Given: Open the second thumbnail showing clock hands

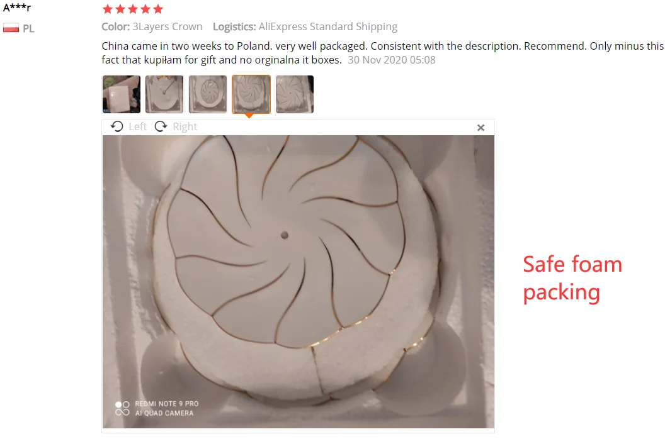Looking at the screenshot, I should pyautogui.click(x=164, y=94).
